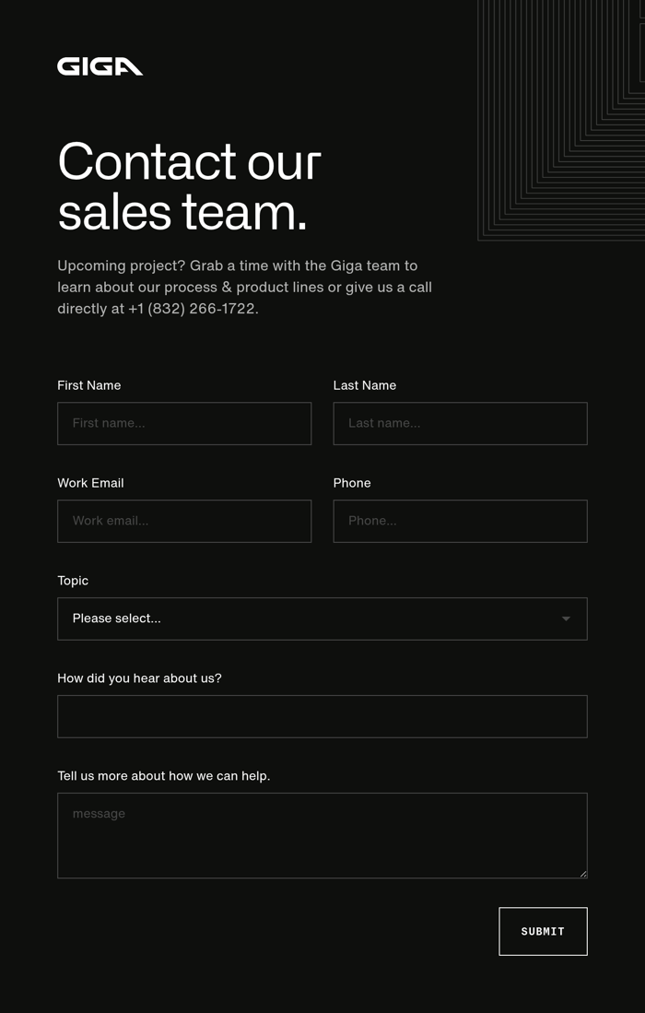Click the "Topic" label text
The image size is (645, 1013).
coord(73,581)
